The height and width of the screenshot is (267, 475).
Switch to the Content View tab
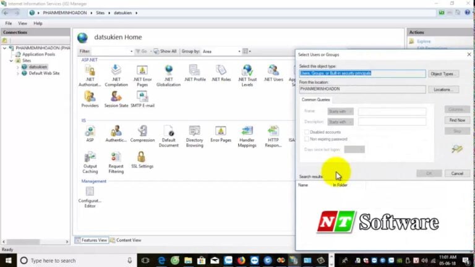coord(126,240)
